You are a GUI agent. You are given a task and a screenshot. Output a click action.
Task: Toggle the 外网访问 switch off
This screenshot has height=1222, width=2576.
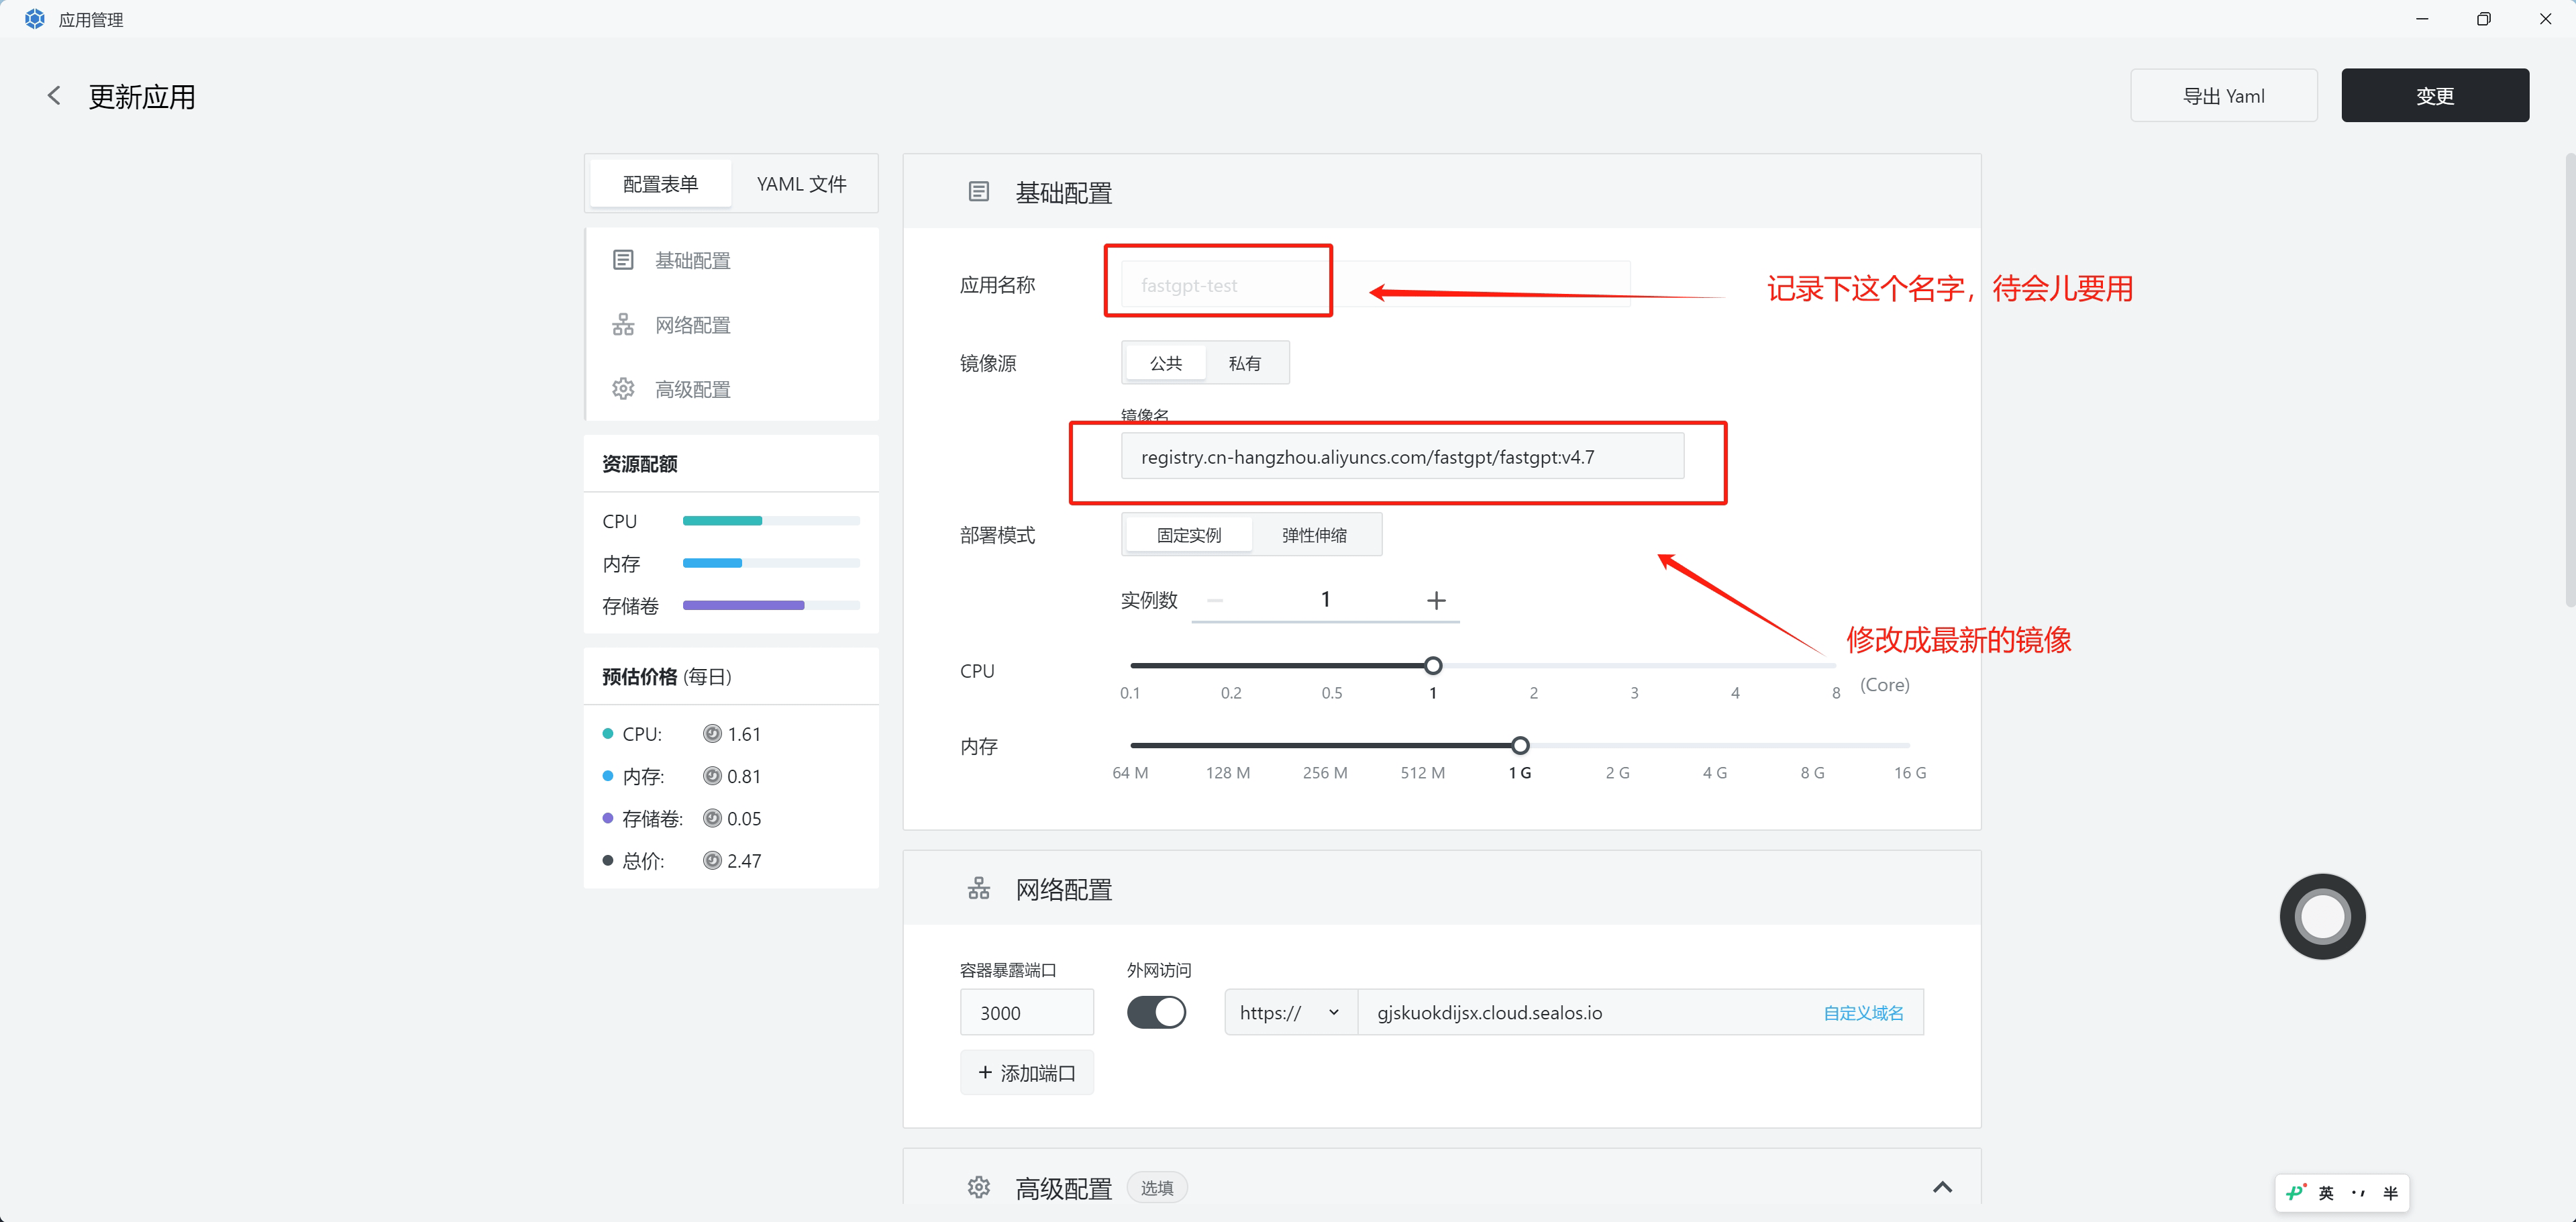pyautogui.click(x=1156, y=1012)
